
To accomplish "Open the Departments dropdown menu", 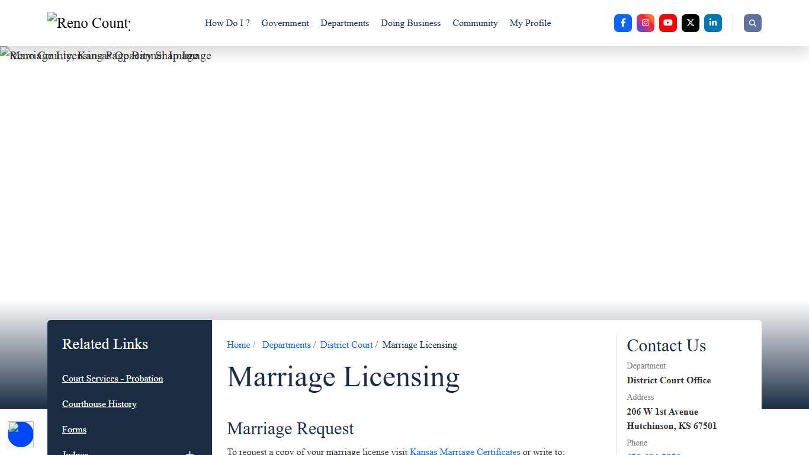I will pos(345,23).
